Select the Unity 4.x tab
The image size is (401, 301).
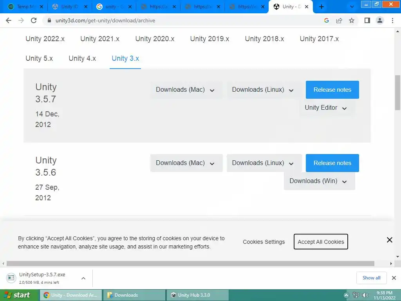click(x=82, y=59)
